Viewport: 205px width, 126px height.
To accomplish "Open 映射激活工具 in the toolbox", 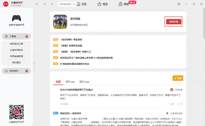I will 16,44.
